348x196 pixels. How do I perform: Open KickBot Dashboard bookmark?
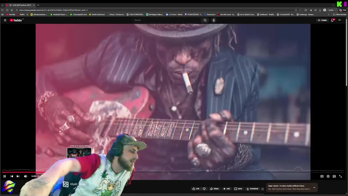(97, 14)
